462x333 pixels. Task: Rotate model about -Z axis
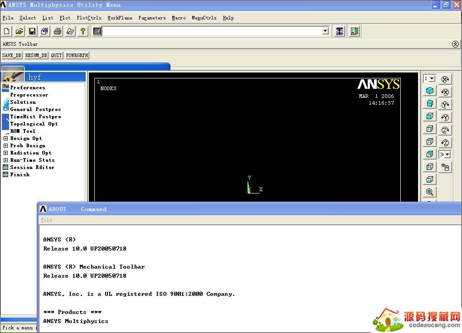click(x=445, y=143)
